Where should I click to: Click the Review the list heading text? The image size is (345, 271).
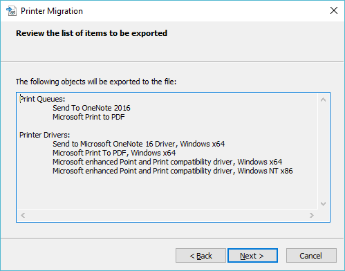pyautogui.click(x=91, y=33)
